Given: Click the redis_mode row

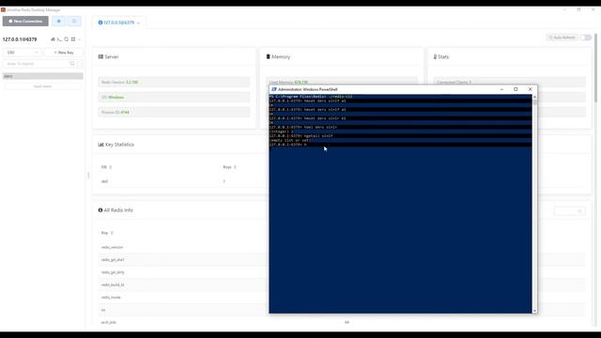Looking at the screenshot, I should (184, 298).
